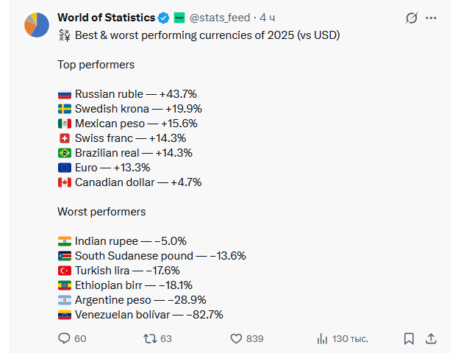Click the Grok explain post icon
The width and height of the screenshot is (458, 353).
(412, 18)
